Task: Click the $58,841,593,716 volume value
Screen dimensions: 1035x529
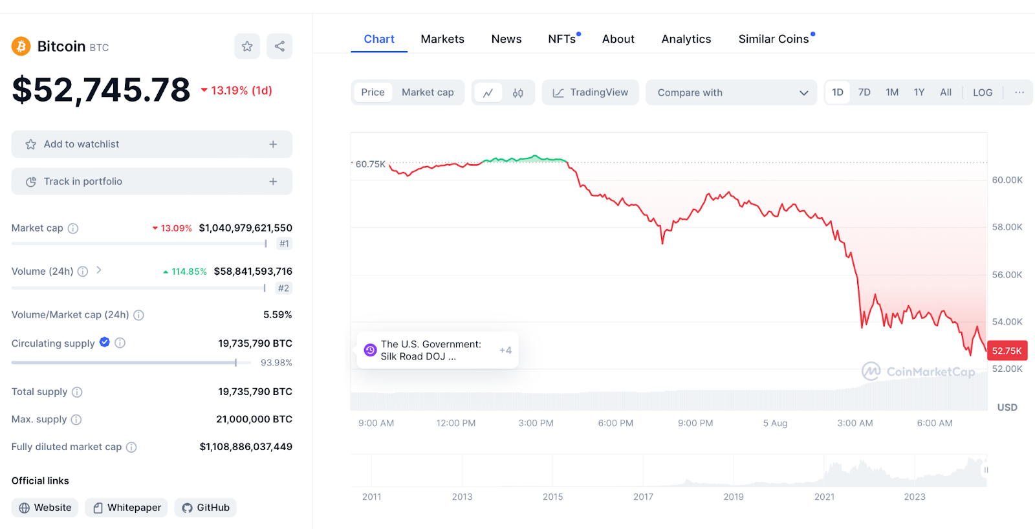Action: click(253, 272)
